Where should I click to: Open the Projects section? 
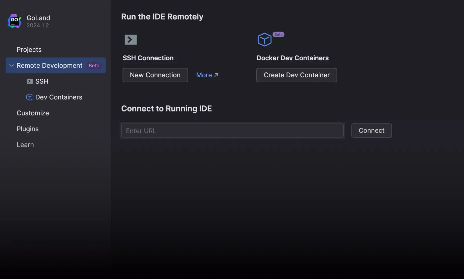[x=29, y=50]
